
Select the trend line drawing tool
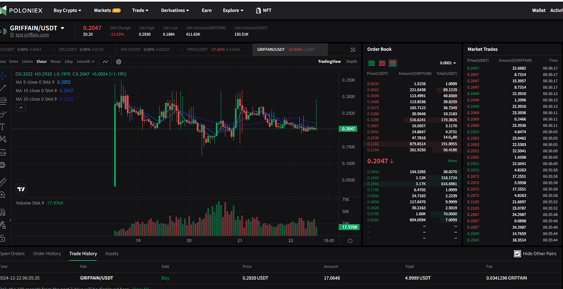tap(3, 88)
